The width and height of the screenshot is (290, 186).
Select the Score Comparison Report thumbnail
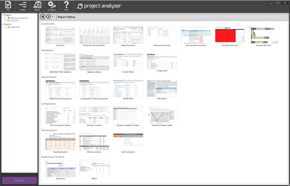(x=60, y=115)
